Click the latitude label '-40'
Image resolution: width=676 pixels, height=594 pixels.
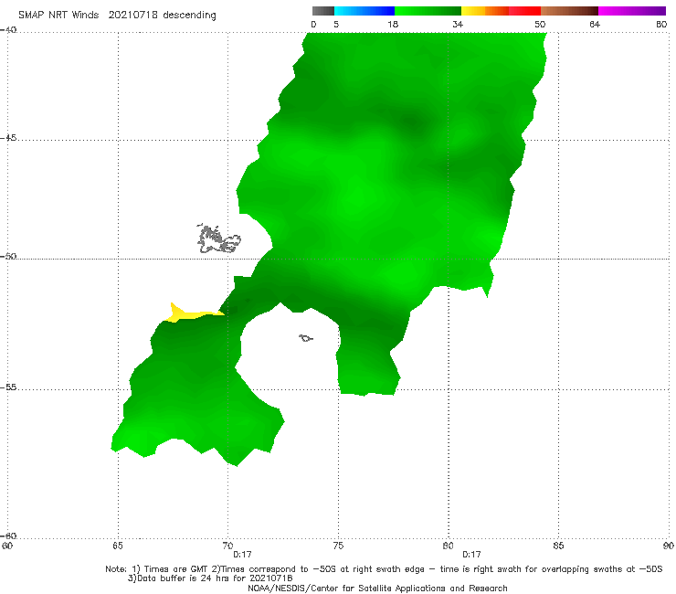pos(8,30)
